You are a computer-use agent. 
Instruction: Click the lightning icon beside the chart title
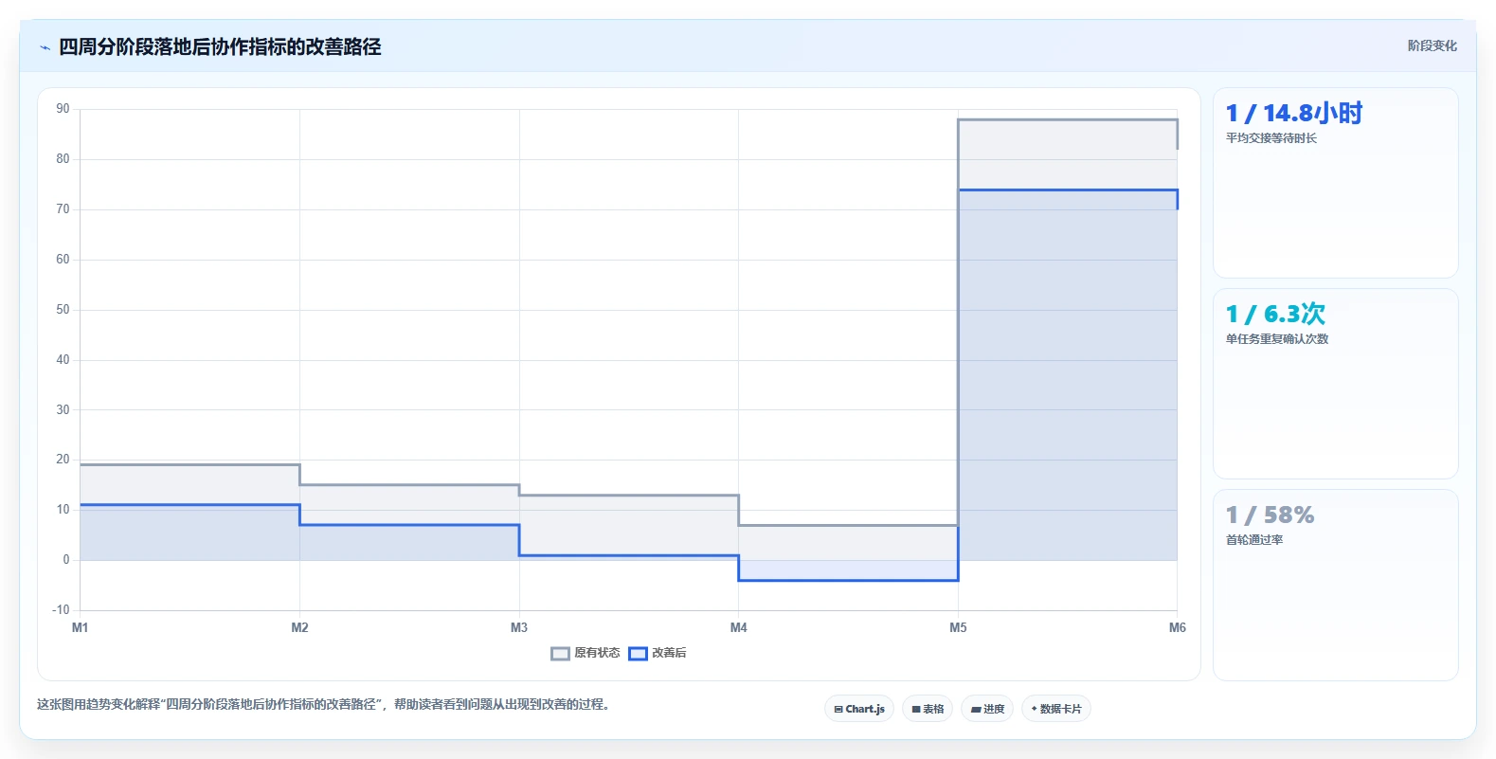[x=45, y=47]
